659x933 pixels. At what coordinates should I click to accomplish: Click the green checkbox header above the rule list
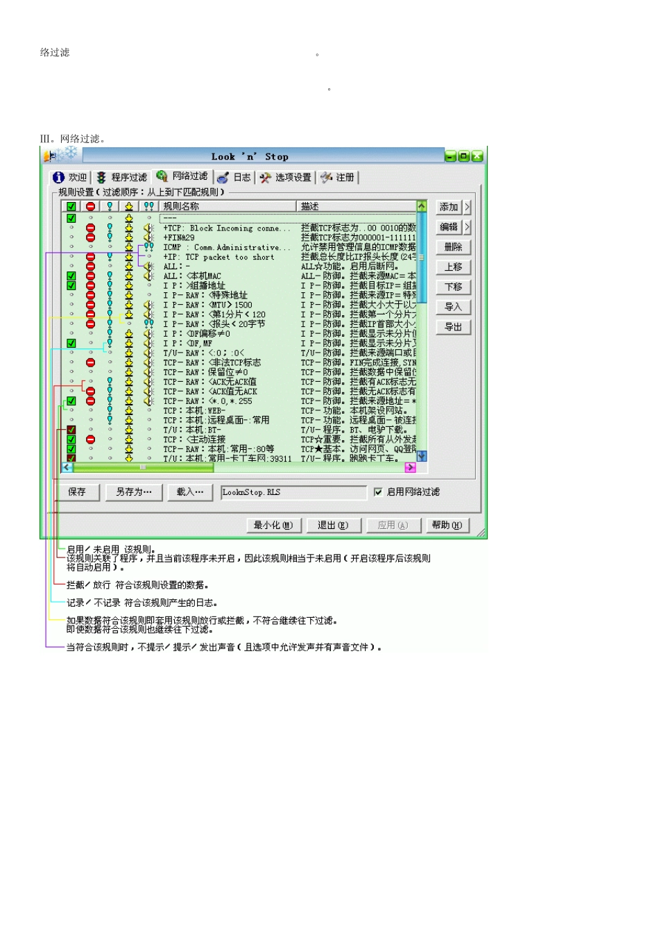[71, 207]
